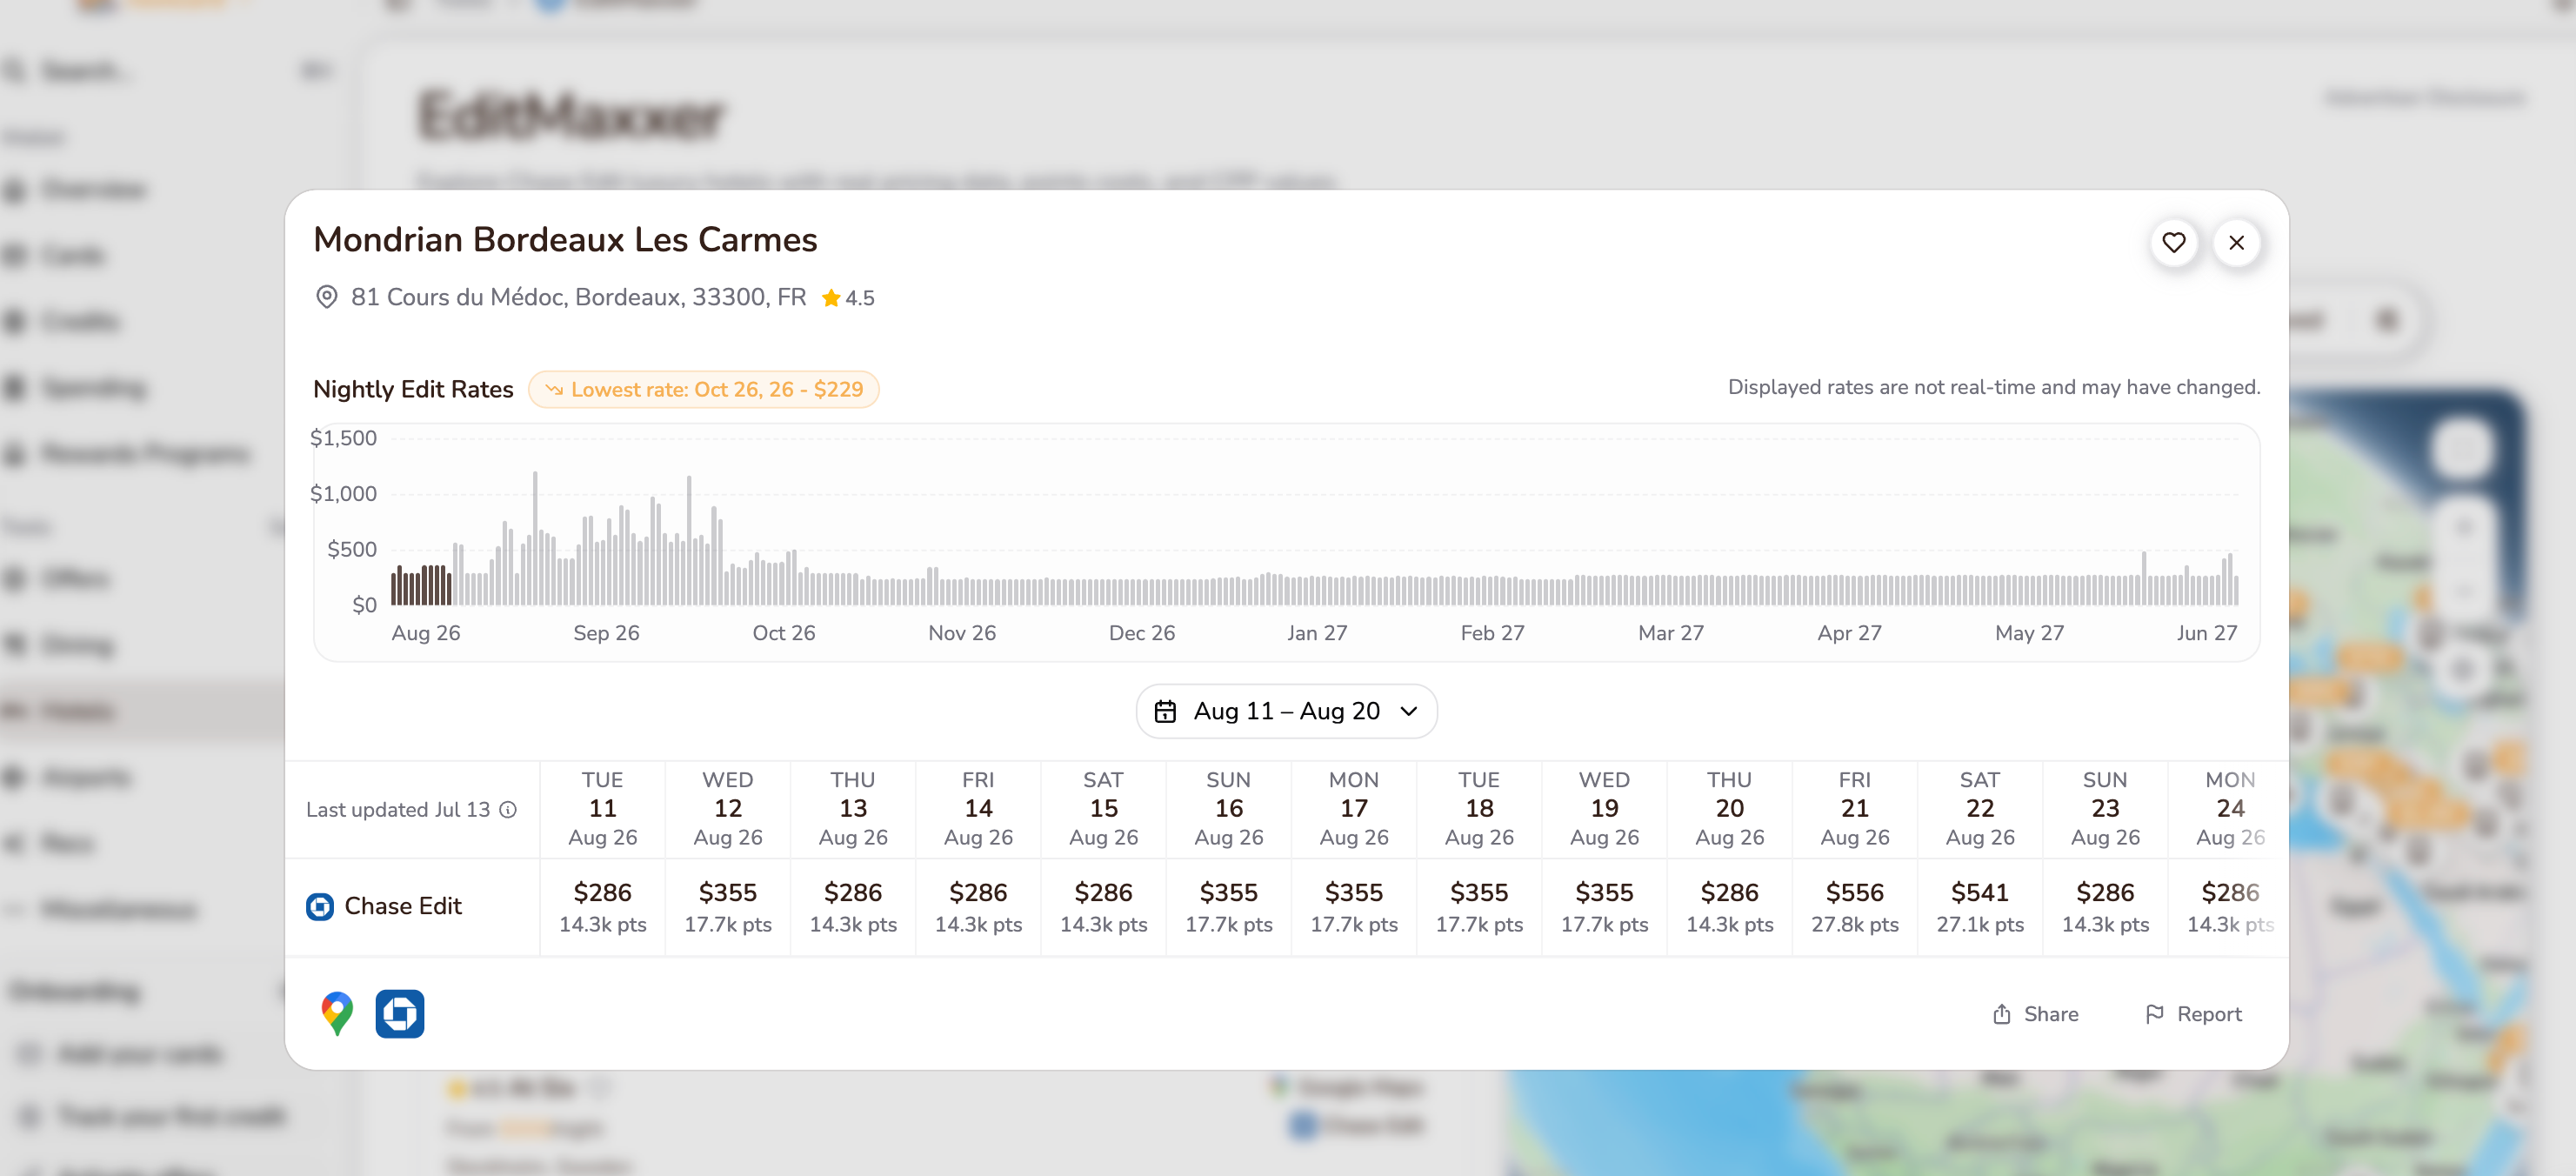Image resolution: width=2576 pixels, height=1176 pixels.
Task: Select the MON 17 column header
Action: (x=1354, y=808)
